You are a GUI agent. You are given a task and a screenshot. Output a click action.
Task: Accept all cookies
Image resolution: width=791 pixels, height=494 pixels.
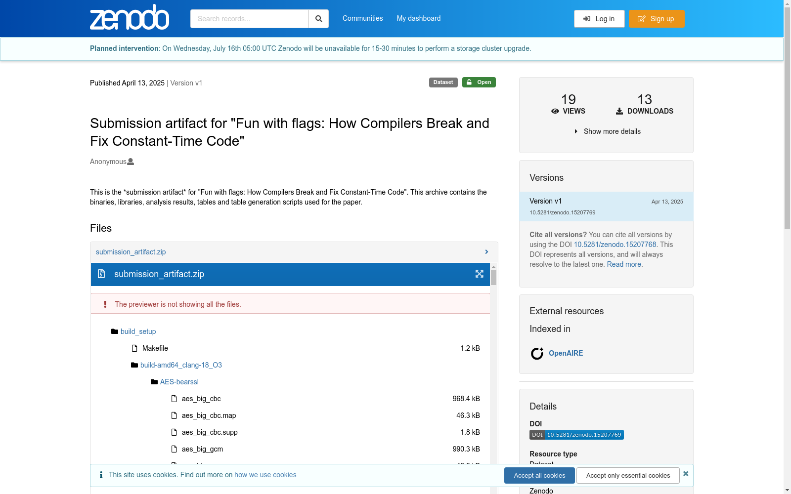pos(539,475)
